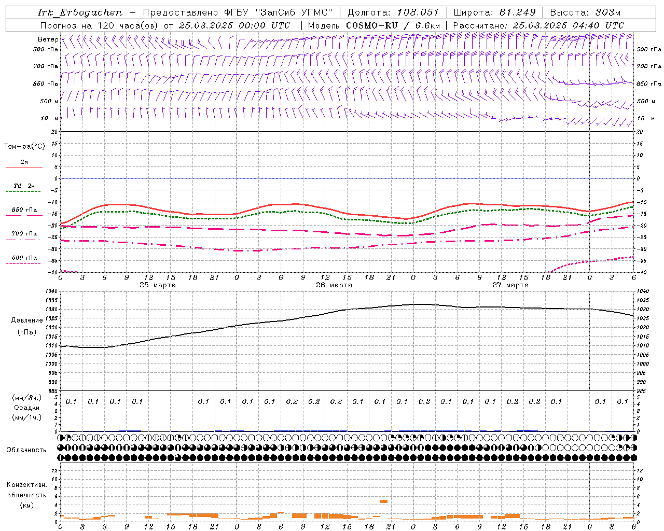Click the '25 марта' date label

coord(158,285)
